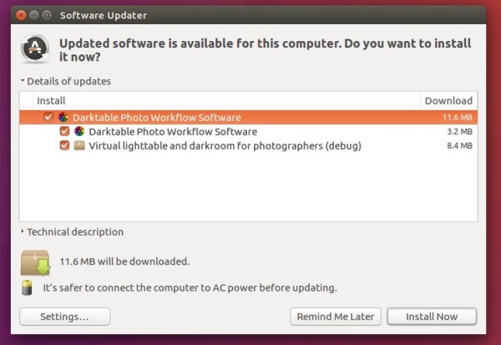Click the Darktable icon in the child row

coord(79,131)
